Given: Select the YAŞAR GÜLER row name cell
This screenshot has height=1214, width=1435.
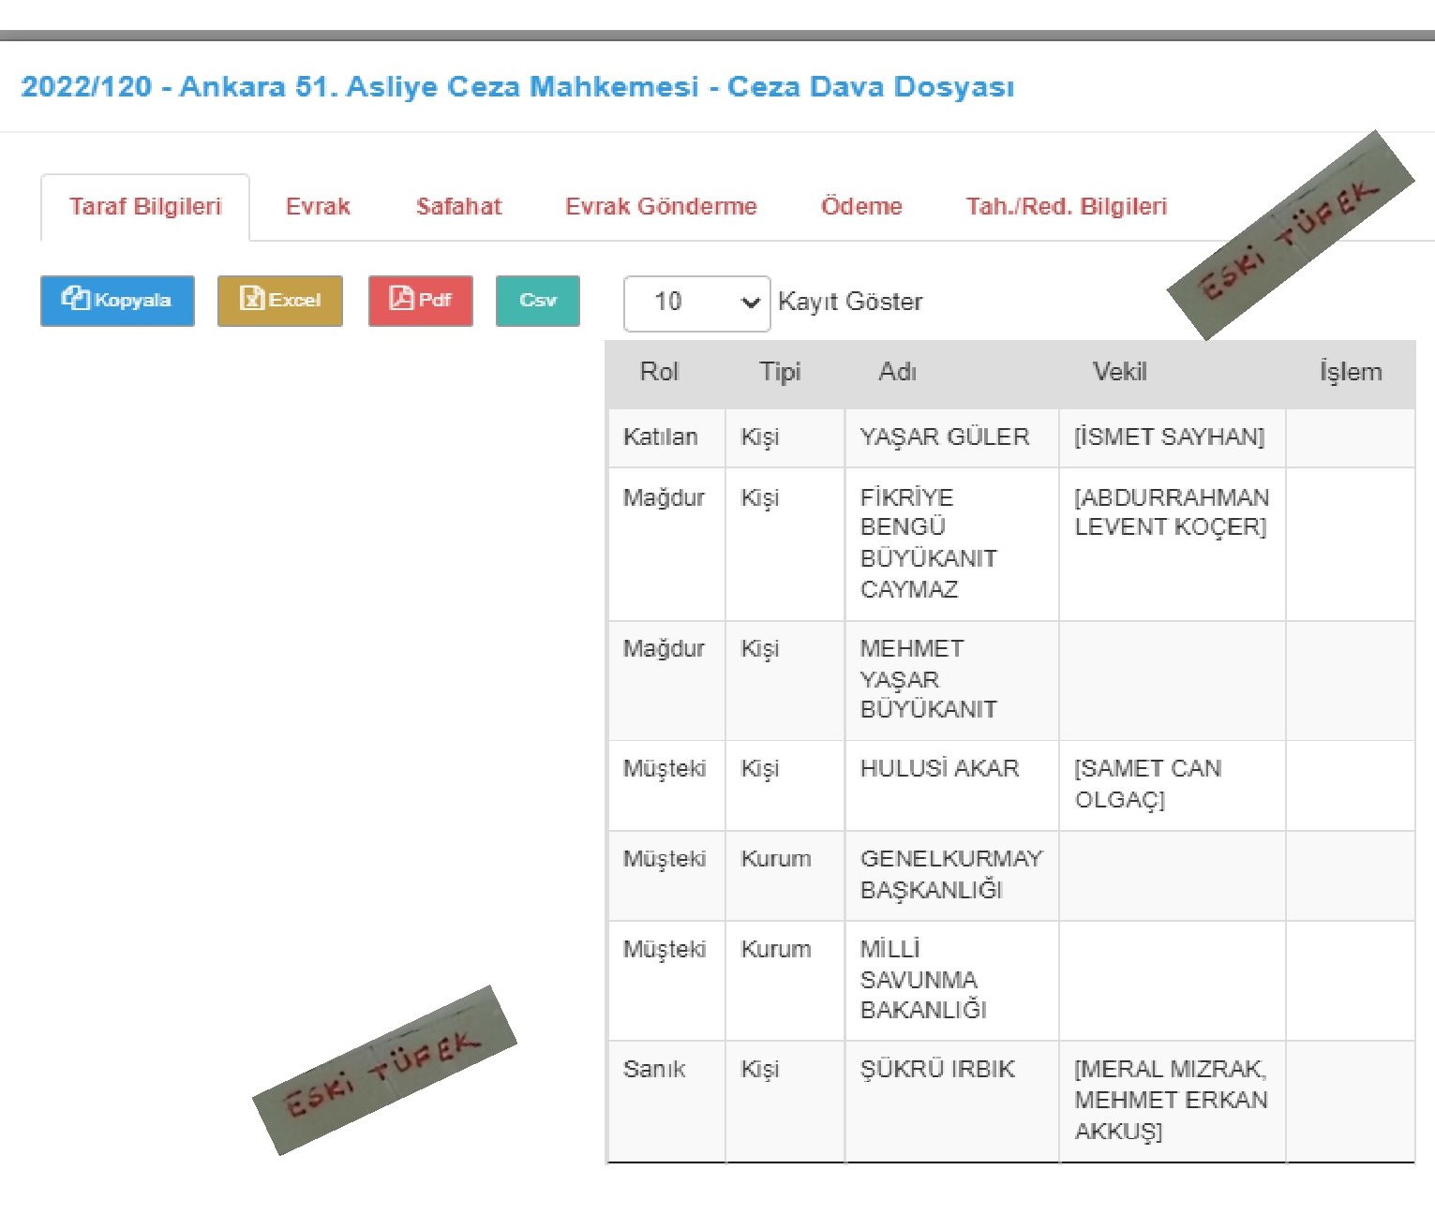Looking at the screenshot, I should pos(945,437).
